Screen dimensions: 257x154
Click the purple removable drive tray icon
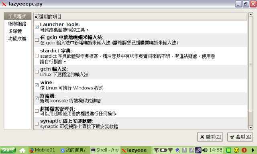coord(177,150)
